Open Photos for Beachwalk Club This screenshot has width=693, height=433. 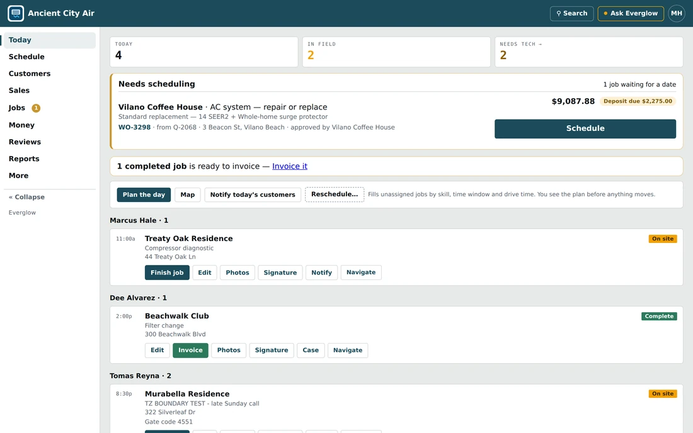click(229, 350)
